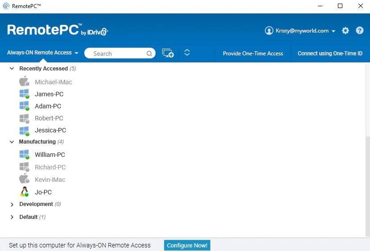
Task: Open the help question mark icon
Action: pyautogui.click(x=360, y=30)
